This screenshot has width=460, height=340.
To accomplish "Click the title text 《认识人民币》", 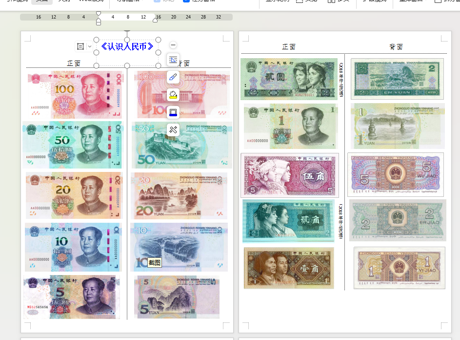I will [127, 46].
